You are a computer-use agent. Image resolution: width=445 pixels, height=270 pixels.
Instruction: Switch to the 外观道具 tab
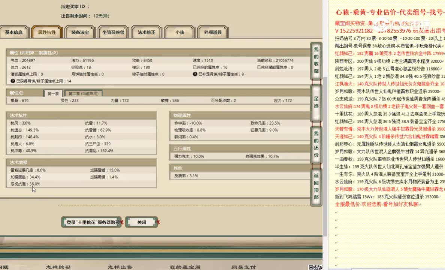pos(213,32)
